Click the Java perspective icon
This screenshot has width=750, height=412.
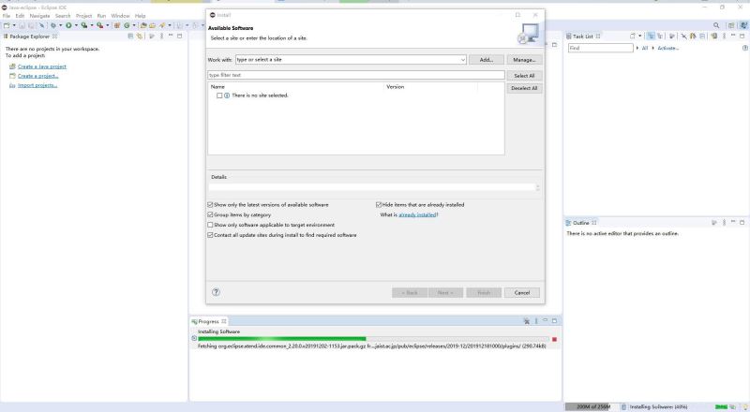coord(743,25)
